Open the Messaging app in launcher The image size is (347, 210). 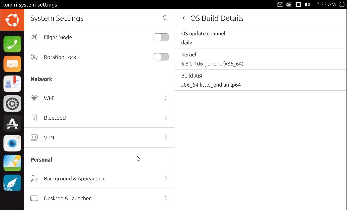point(12,64)
